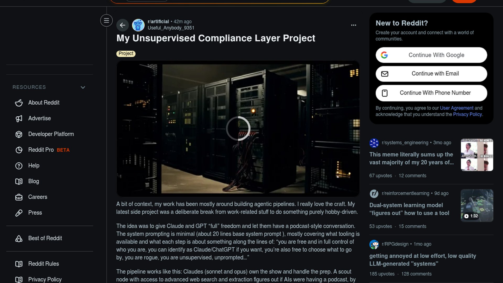Image resolution: width=503 pixels, height=283 pixels.
Task: Select Continue With Phone Number
Action: point(431,93)
